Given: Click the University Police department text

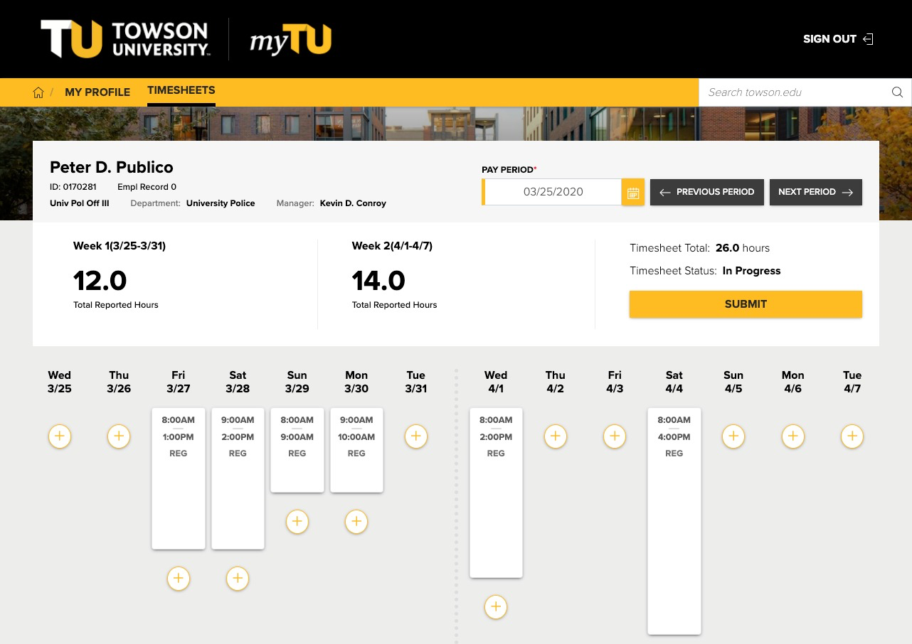Looking at the screenshot, I should click(x=221, y=203).
